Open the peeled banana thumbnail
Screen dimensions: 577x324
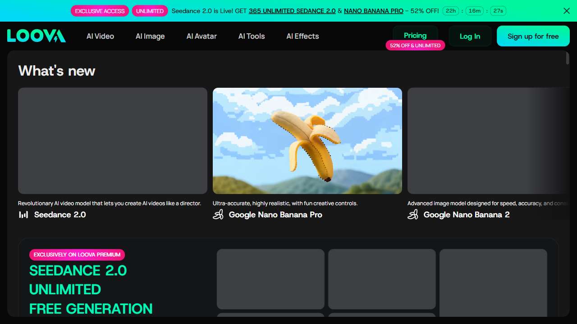tap(307, 141)
